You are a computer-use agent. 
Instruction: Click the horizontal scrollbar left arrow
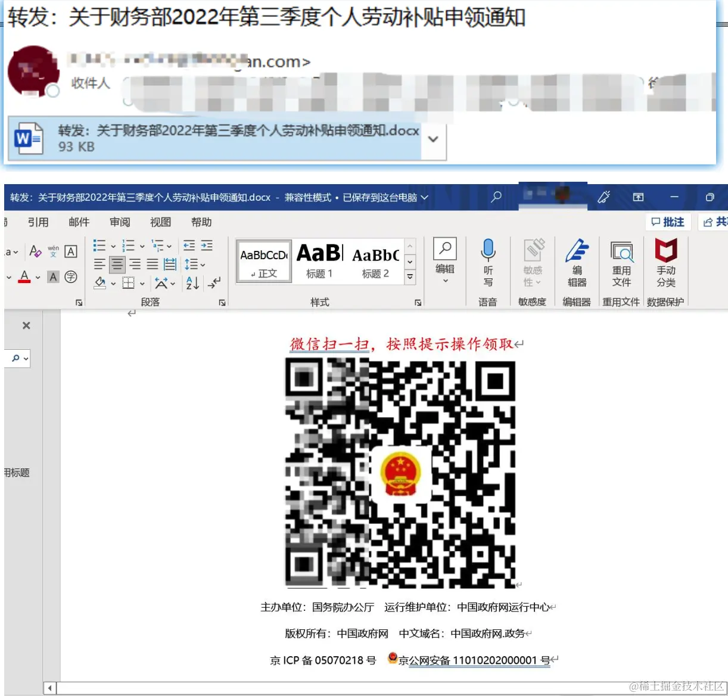coord(50,688)
